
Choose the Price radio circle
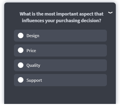click(21, 50)
